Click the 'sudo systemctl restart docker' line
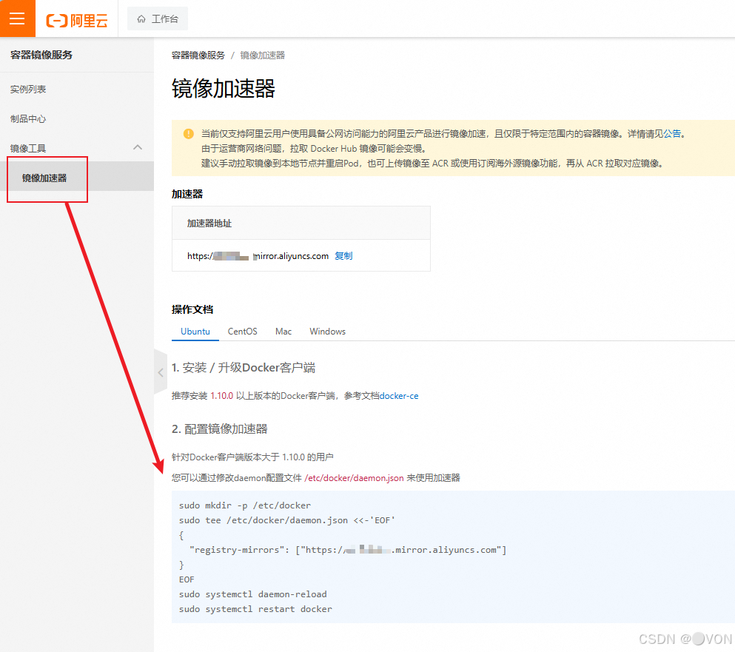This screenshot has height=652, width=735. [x=255, y=609]
